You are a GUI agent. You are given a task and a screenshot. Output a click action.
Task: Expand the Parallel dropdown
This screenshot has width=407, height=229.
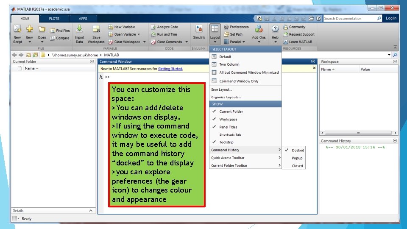[x=234, y=42]
